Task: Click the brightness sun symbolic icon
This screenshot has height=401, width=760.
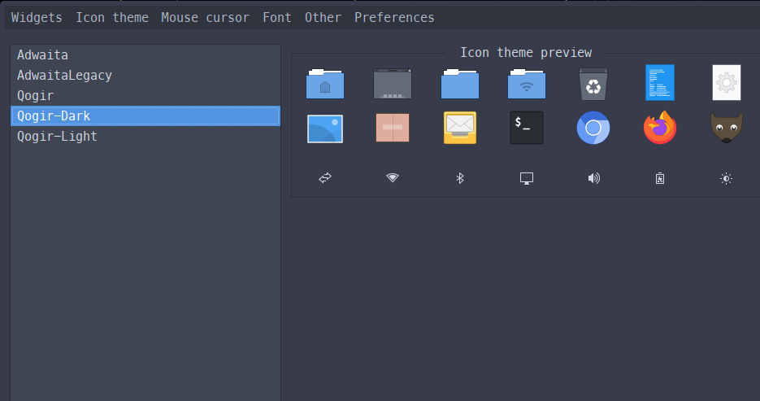Action: (726, 178)
